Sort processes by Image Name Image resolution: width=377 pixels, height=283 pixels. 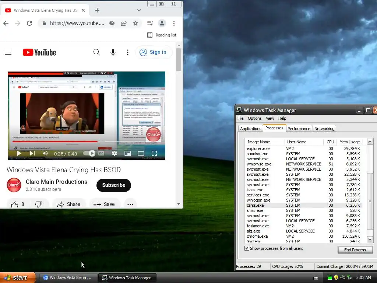click(264, 142)
